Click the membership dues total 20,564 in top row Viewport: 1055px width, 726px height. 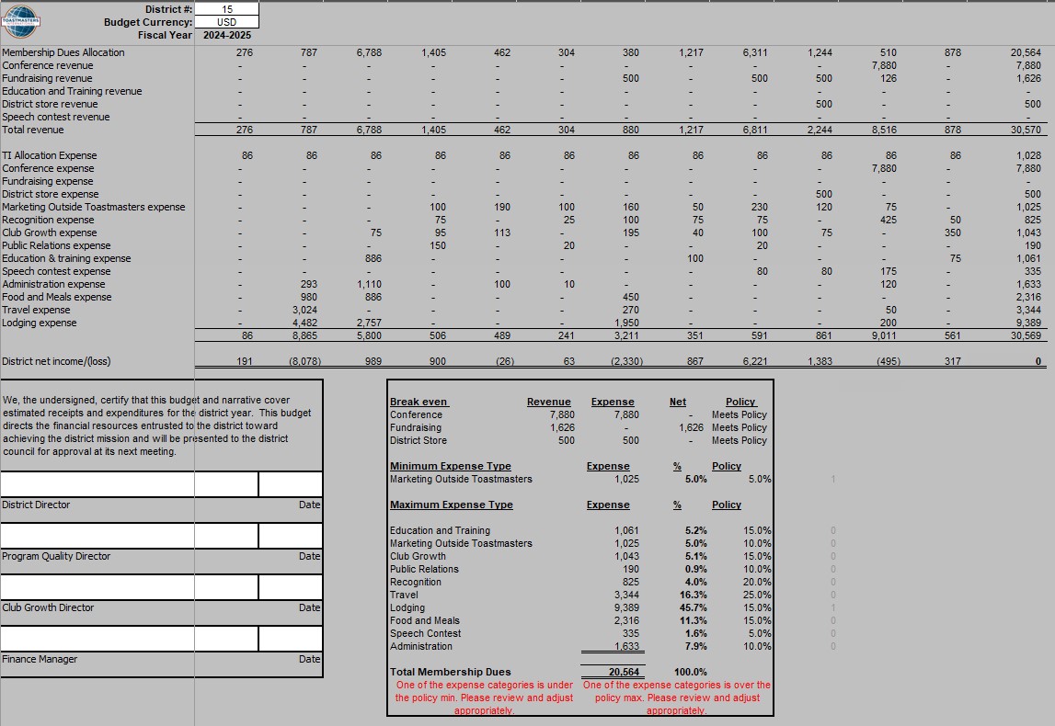coord(1026,52)
